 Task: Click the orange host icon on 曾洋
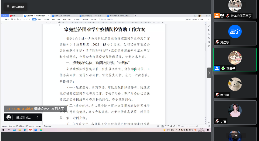[217, 16]
